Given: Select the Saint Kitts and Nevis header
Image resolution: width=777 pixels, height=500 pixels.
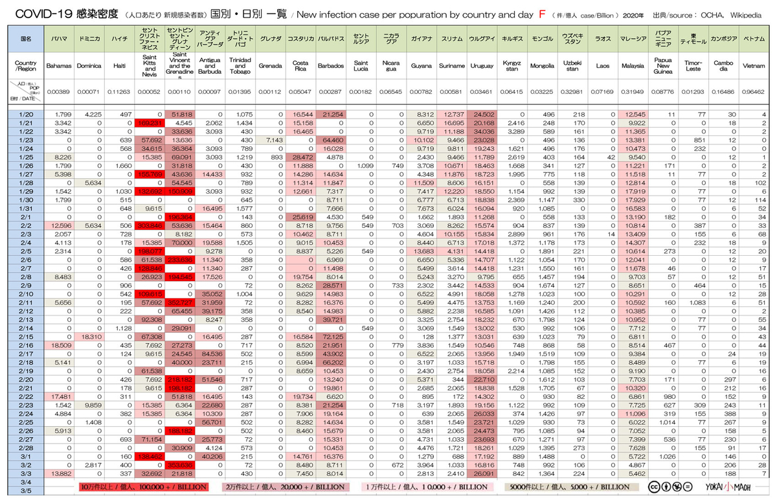Looking at the screenshot, I should pyautogui.click(x=150, y=66).
